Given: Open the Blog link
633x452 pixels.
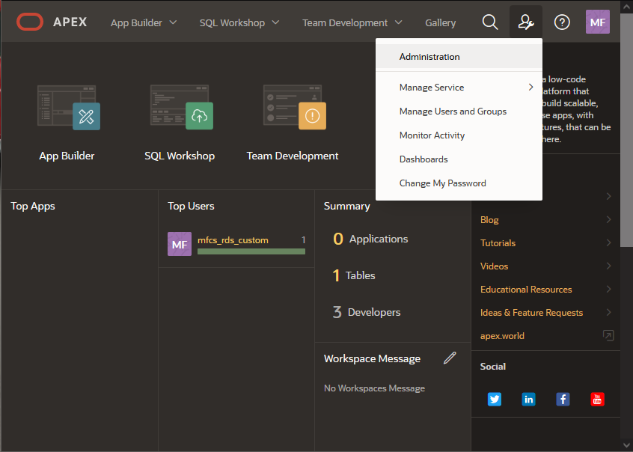Looking at the screenshot, I should [489, 220].
